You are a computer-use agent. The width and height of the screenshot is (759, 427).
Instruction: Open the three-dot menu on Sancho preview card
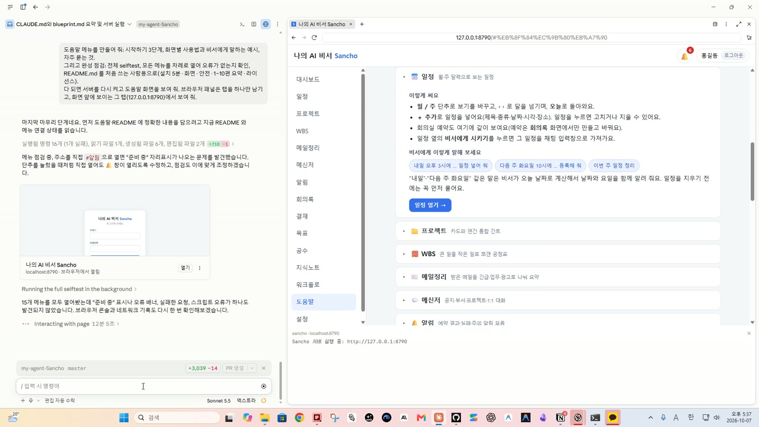click(200, 268)
